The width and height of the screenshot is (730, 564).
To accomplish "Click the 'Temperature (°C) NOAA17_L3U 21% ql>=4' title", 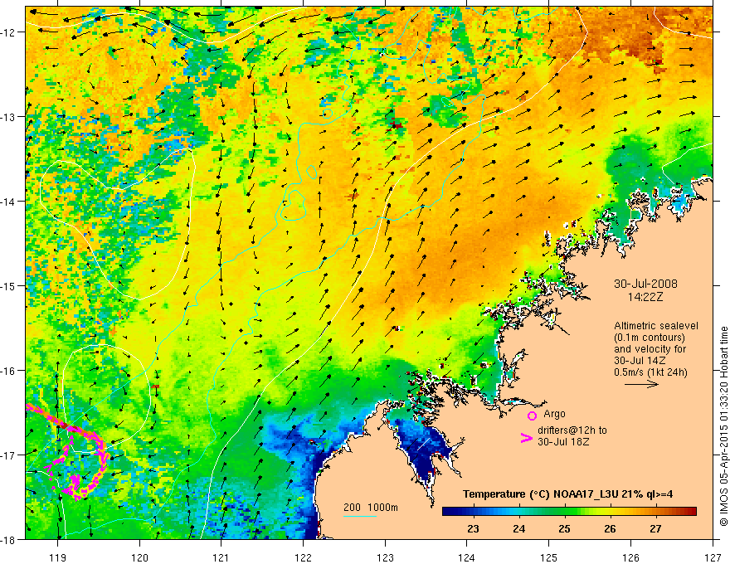I will 567,494.
